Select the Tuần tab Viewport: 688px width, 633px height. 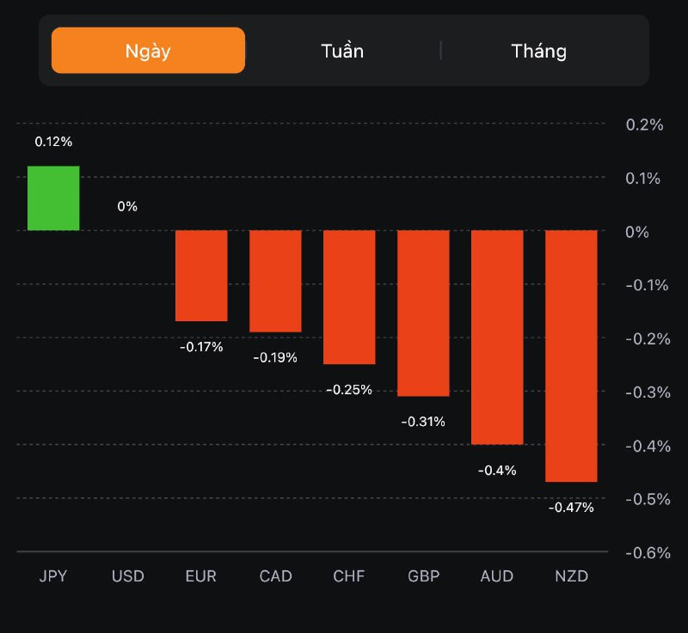[342, 51]
